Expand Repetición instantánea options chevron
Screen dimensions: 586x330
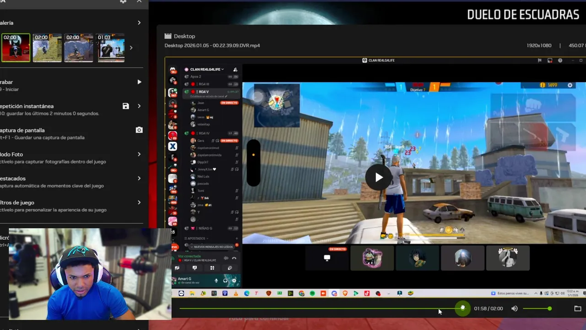[x=139, y=106]
